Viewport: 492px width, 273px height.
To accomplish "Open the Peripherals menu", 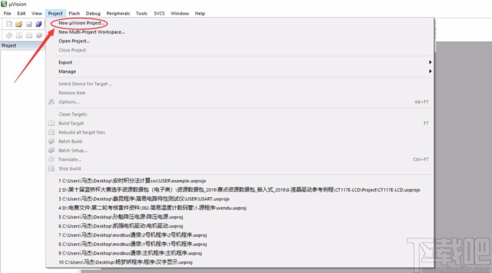I will tap(118, 13).
